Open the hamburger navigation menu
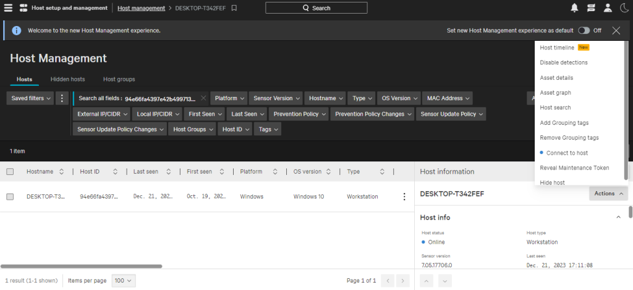633x290 pixels. [x=7, y=7]
